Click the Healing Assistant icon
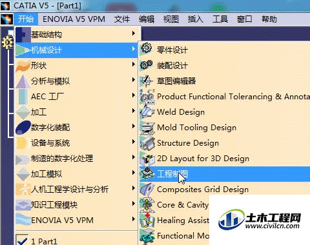 coord(147,220)
